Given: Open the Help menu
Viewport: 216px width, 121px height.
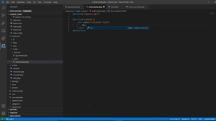Looking at the screenshot, I should (55, 2).
